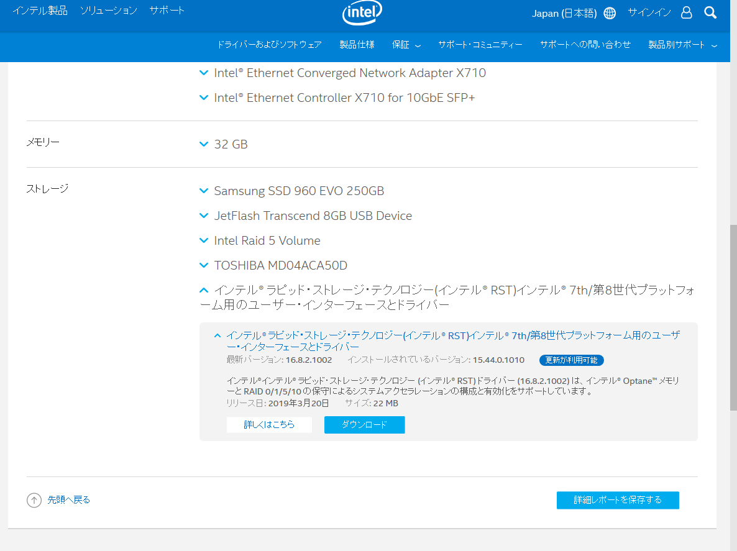Viewport: 737px width, 551px height.
Task: Click the user account sign-in icon
Action: [x=686, y=12]
